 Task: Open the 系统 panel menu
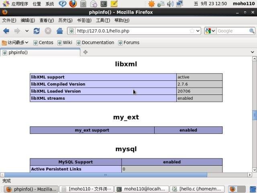click(x=50, y=4)
